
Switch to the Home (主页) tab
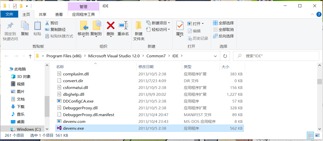click(x=26, y=14)
